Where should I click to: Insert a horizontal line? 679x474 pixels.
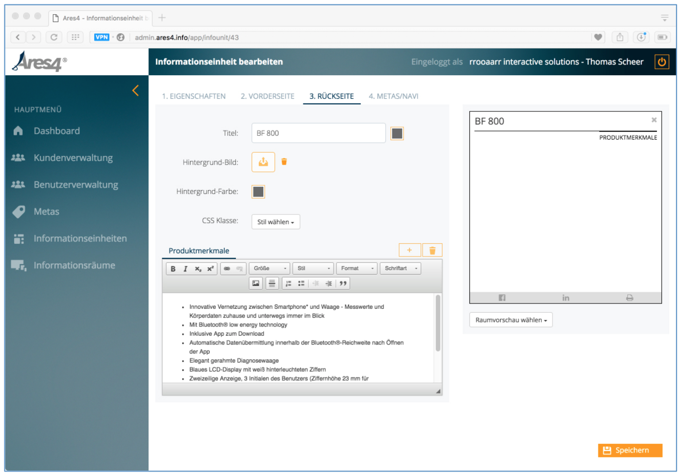tap(272, 283)
